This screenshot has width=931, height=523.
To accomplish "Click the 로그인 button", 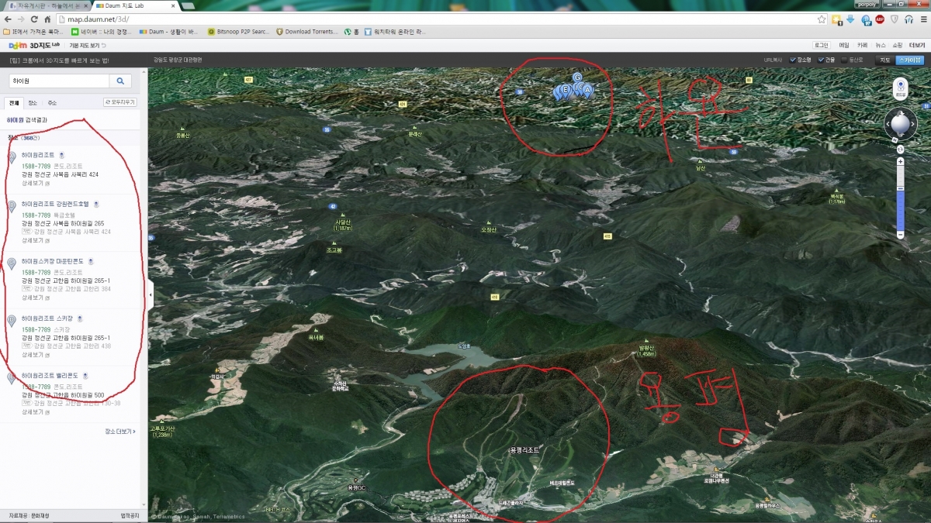I will [x=822, y=46].
